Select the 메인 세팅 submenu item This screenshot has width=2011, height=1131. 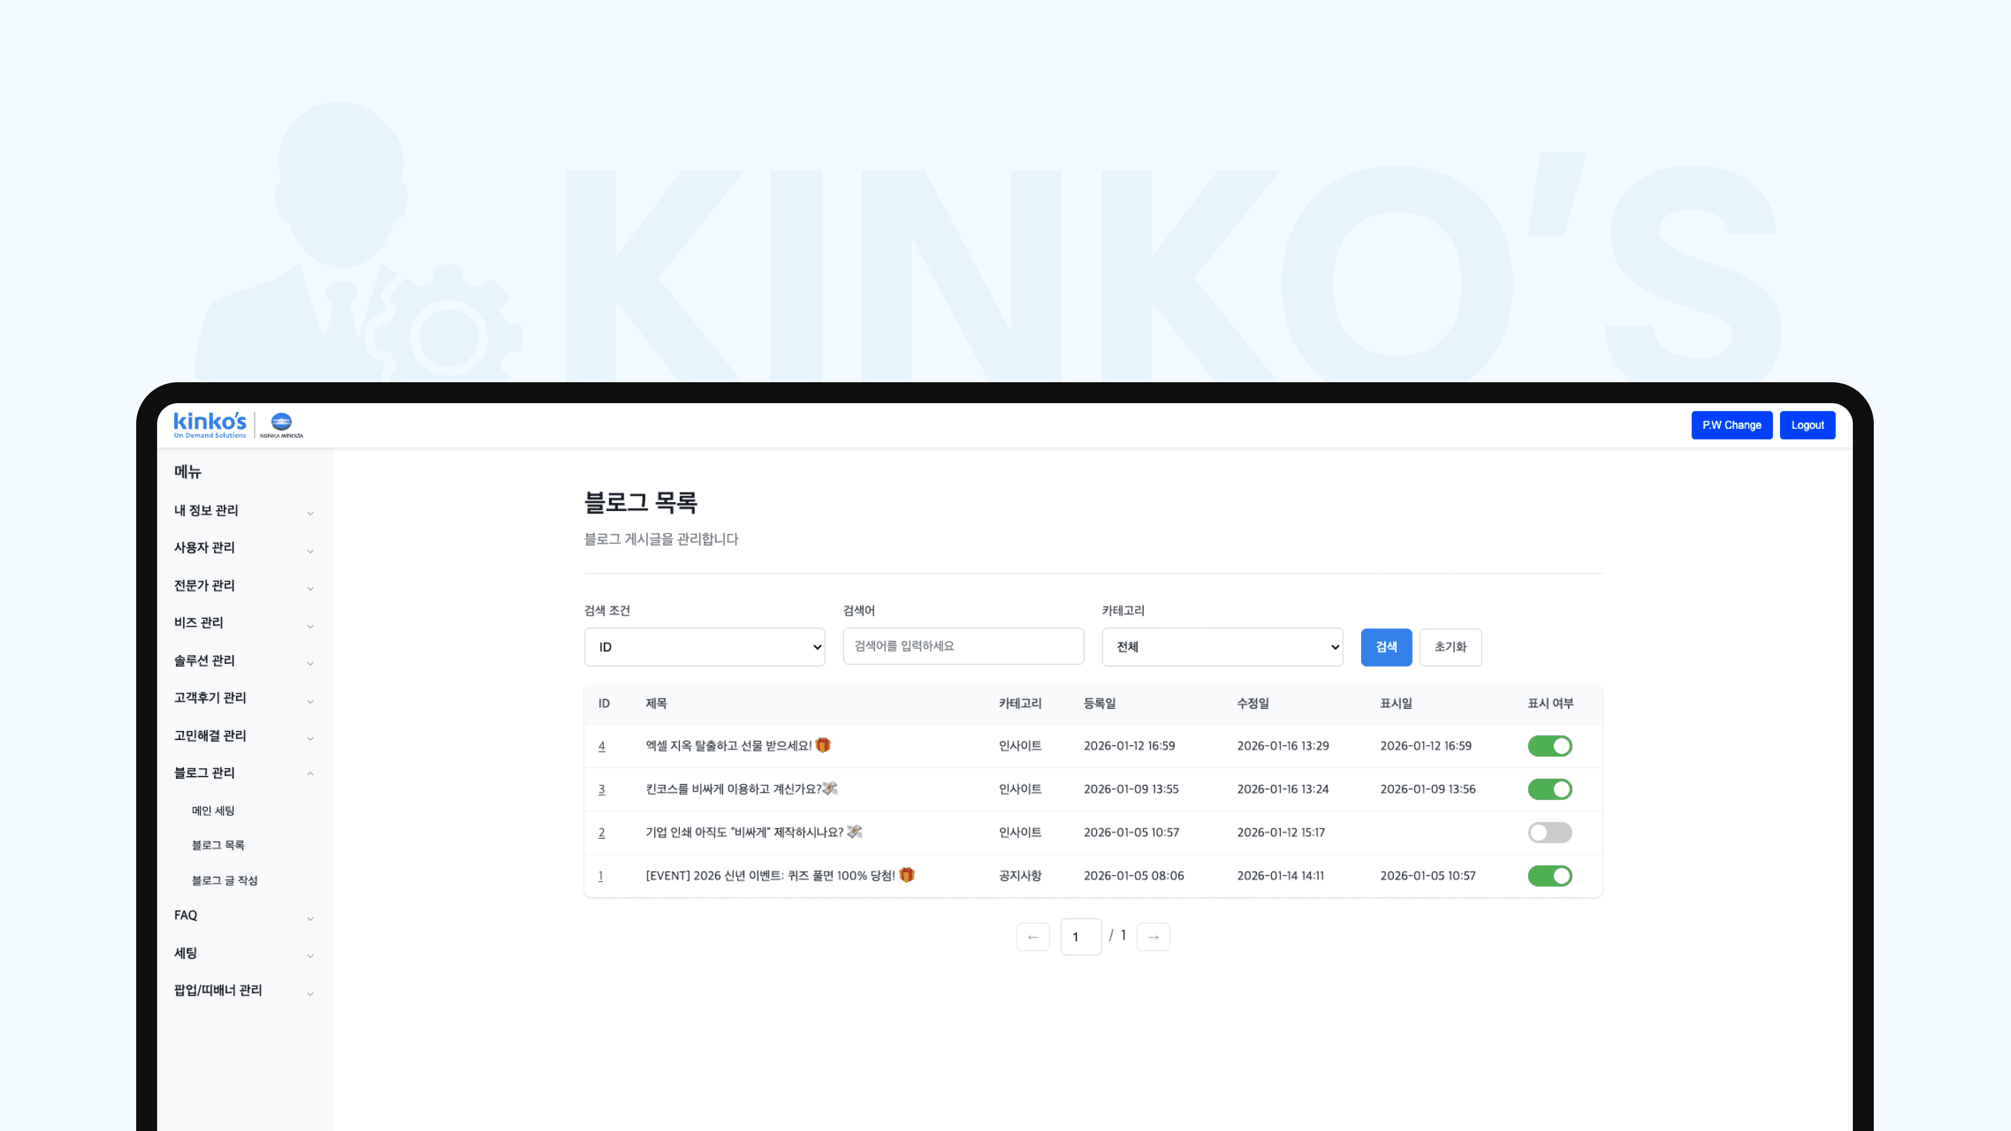click(213, 811)
